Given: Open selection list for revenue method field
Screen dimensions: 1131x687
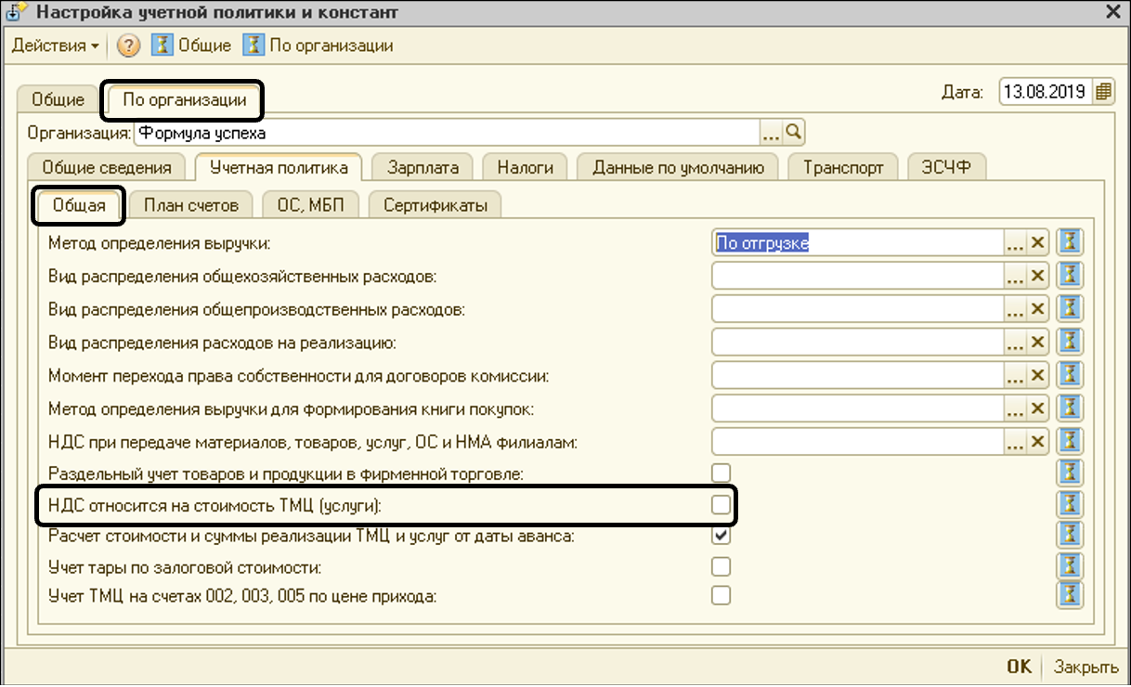Looking at the screenshot, I should [1015, 243].
